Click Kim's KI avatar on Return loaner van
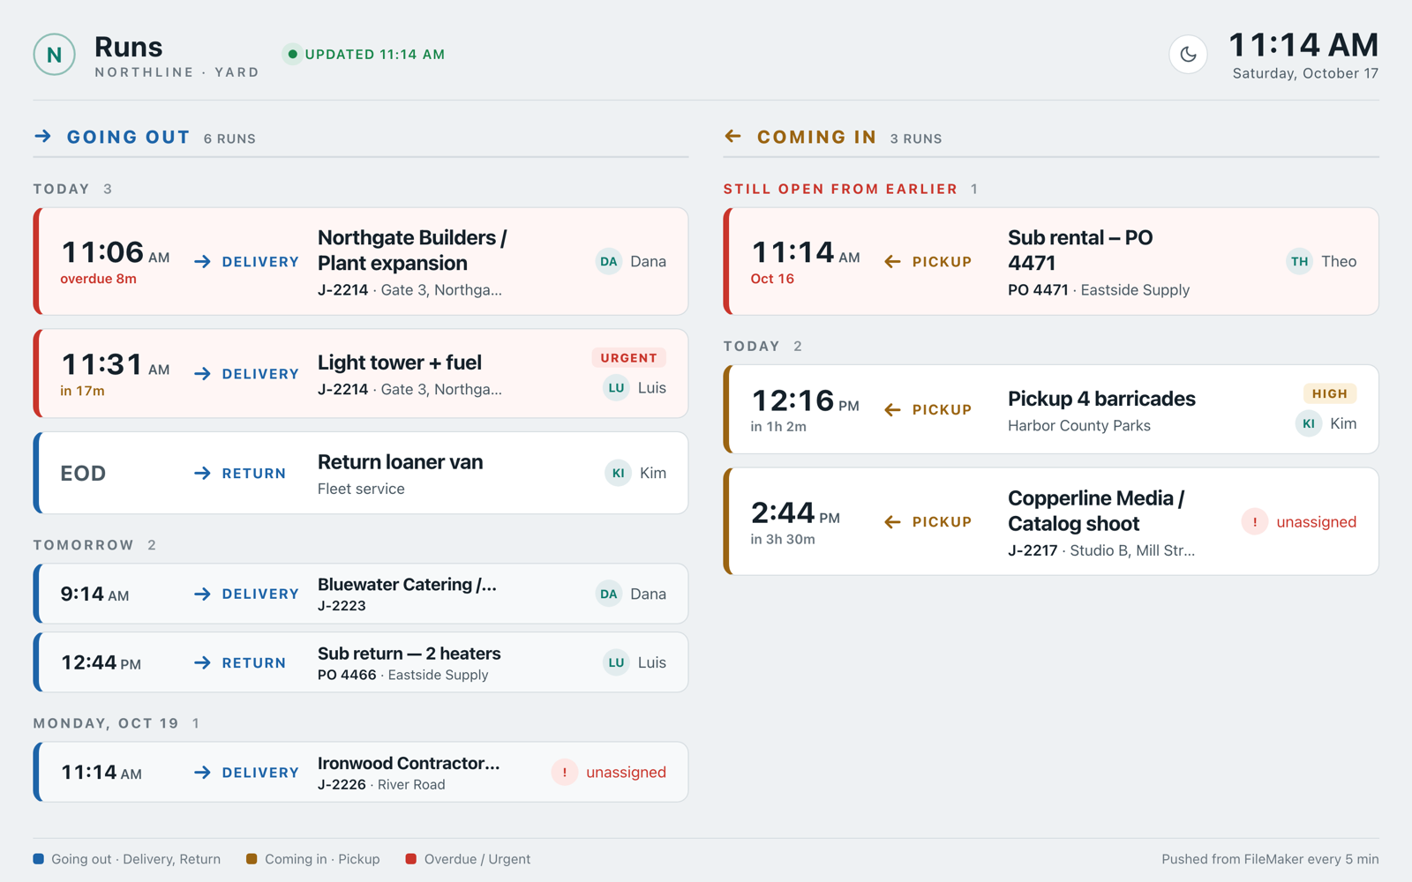This screenshot has height=882, width=1412. pos(618,473)
